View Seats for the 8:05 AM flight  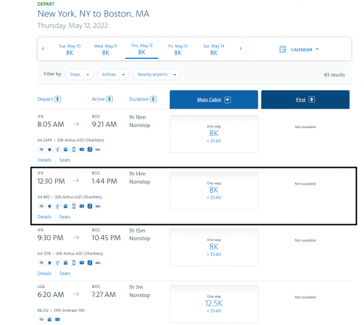[65, 160]
